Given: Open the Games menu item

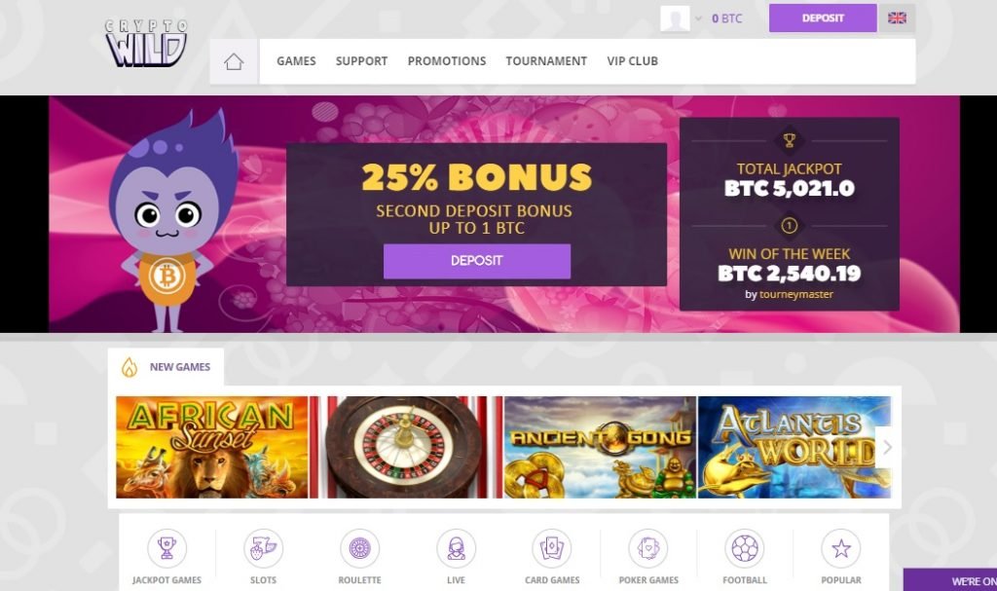Looking at the screenshot, I should pyautogui.click(x=296, y=61).
